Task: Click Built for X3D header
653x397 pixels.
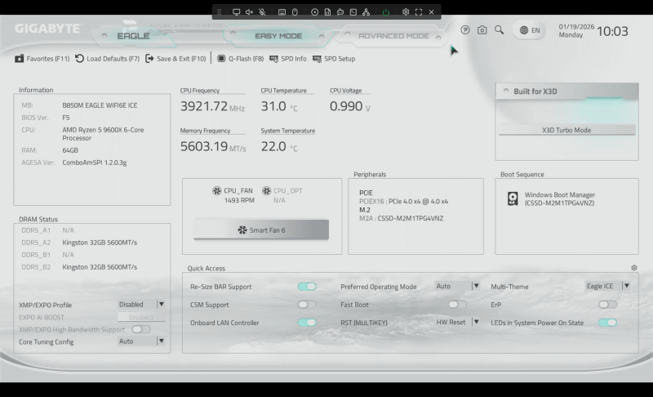Action: click(566, 91)
